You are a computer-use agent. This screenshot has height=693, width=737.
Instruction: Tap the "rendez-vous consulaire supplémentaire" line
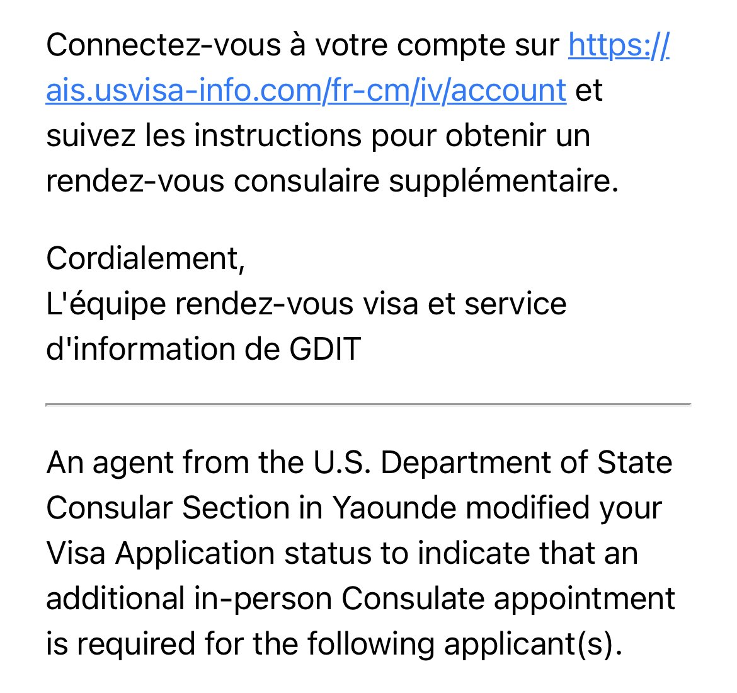click(x=332, y=181)
